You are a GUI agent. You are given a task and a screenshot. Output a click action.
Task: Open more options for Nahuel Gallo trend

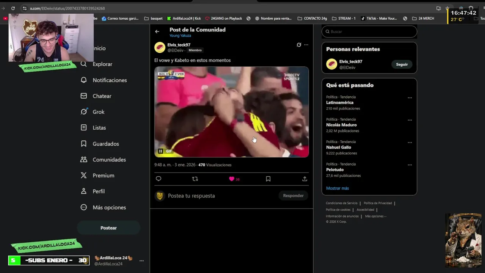(410, 143)
